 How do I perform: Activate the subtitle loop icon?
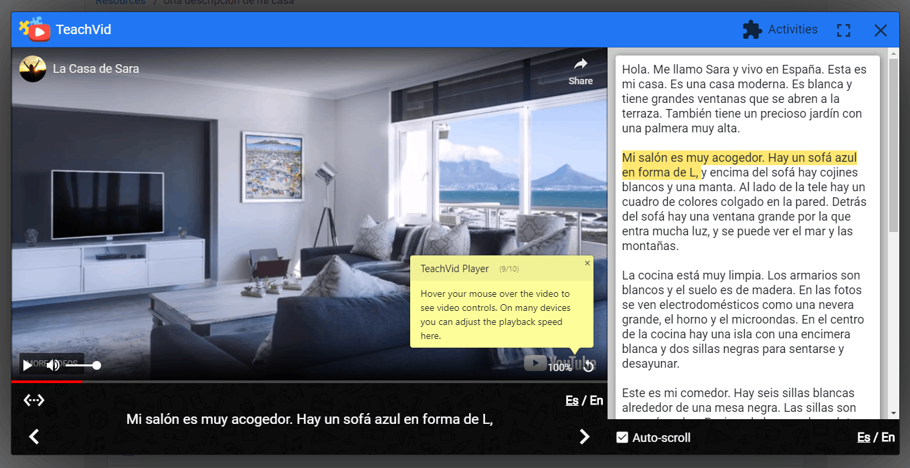(34, 399)
